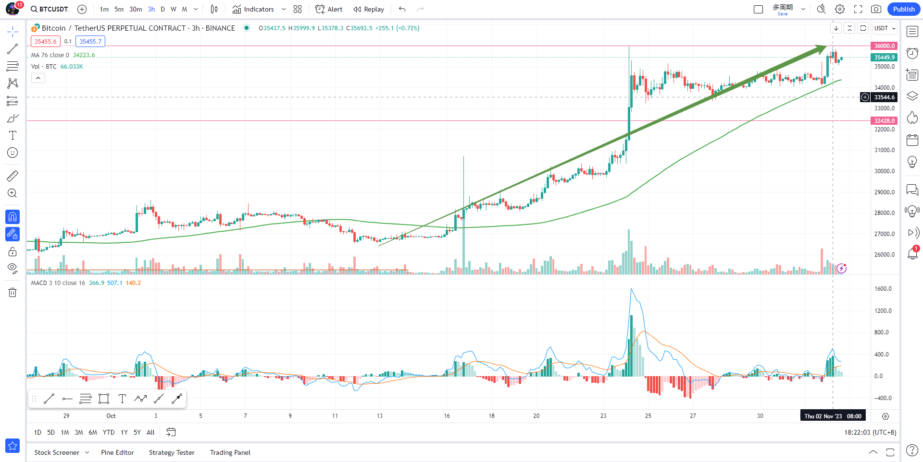Open the hotlists flame icon
The height and width of the screenshot is (462, 923).
(912, 118)
